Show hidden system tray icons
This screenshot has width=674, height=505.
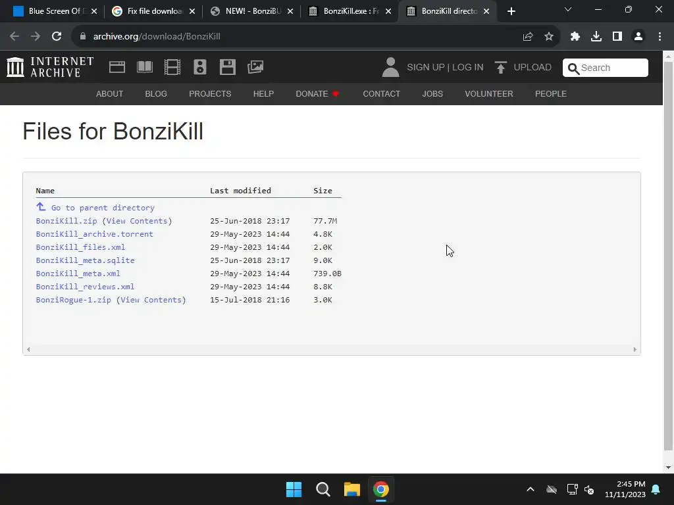click(x=531, y=489)
